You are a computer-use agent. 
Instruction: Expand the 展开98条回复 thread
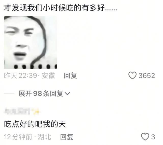click(44, 93)
